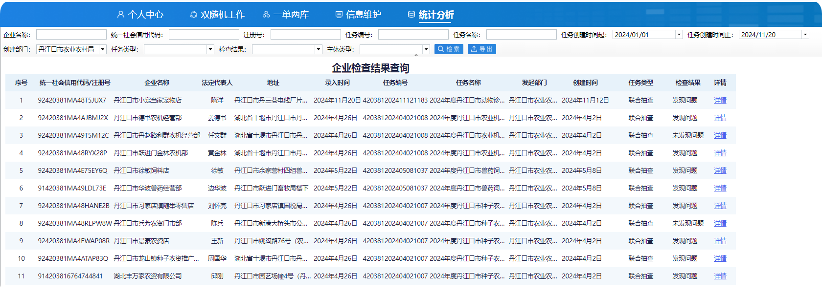Click task number 420381202411121183
The image size is (822, 295).
pos(395,100)
